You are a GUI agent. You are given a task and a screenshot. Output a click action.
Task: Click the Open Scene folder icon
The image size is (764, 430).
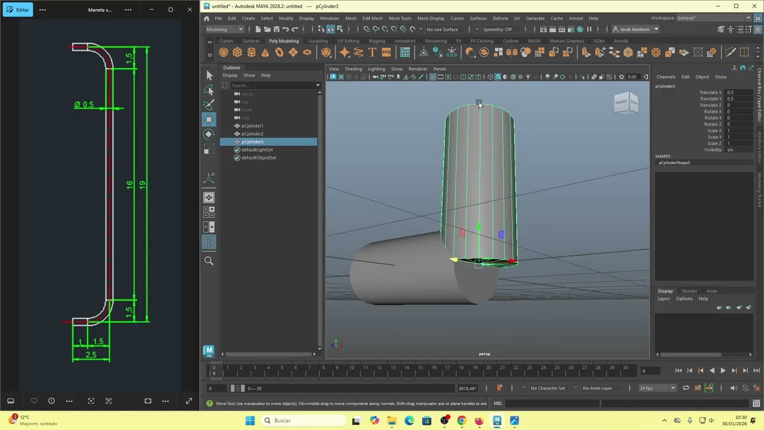tap(267, 29)
